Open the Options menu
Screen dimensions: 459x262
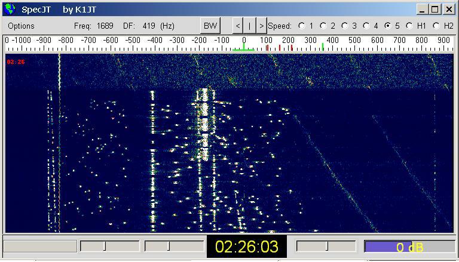click(21, 26)
